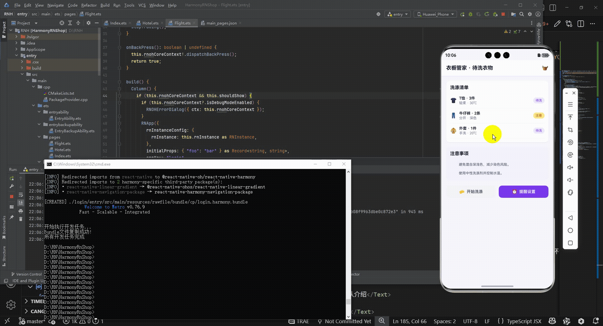Viewport: 603px width, 326px height.
Task: Click the wrench icon in Run panel
Action: point(12,187)
